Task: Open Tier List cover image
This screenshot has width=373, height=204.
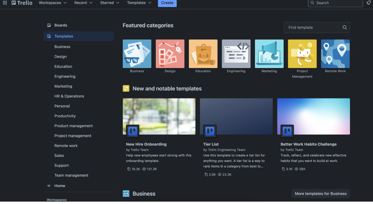Action: (236, 116)
